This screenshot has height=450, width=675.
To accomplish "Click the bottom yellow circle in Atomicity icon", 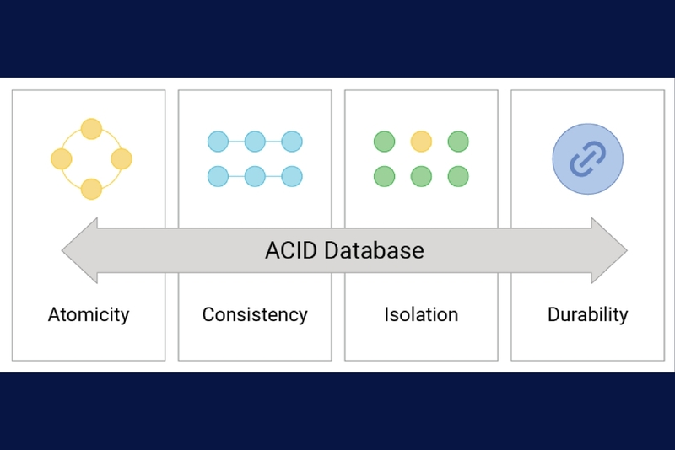I will [91, 189].
